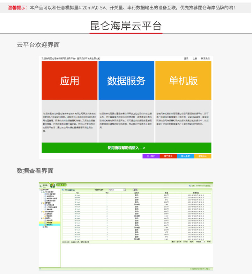Viewport: 252px width, 274px height.
Task: Select the cyan-highlighted tree item
Action: click(x=50, y=225)
